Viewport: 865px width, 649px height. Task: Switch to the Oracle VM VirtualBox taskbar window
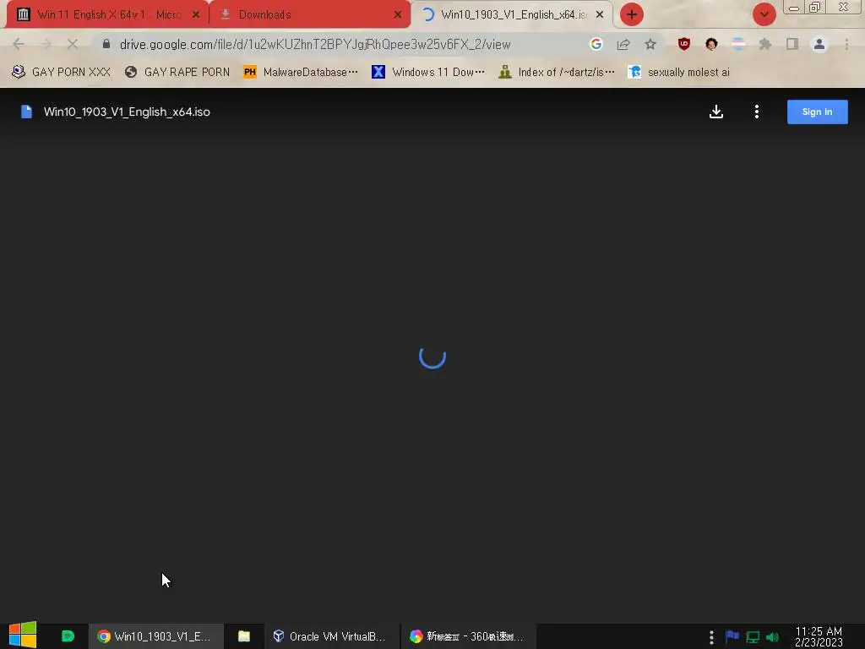pyautogui.click(x=330, y=636)
